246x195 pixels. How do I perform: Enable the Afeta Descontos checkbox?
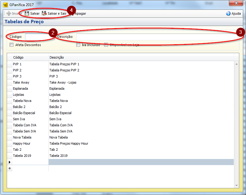point(12,45)
